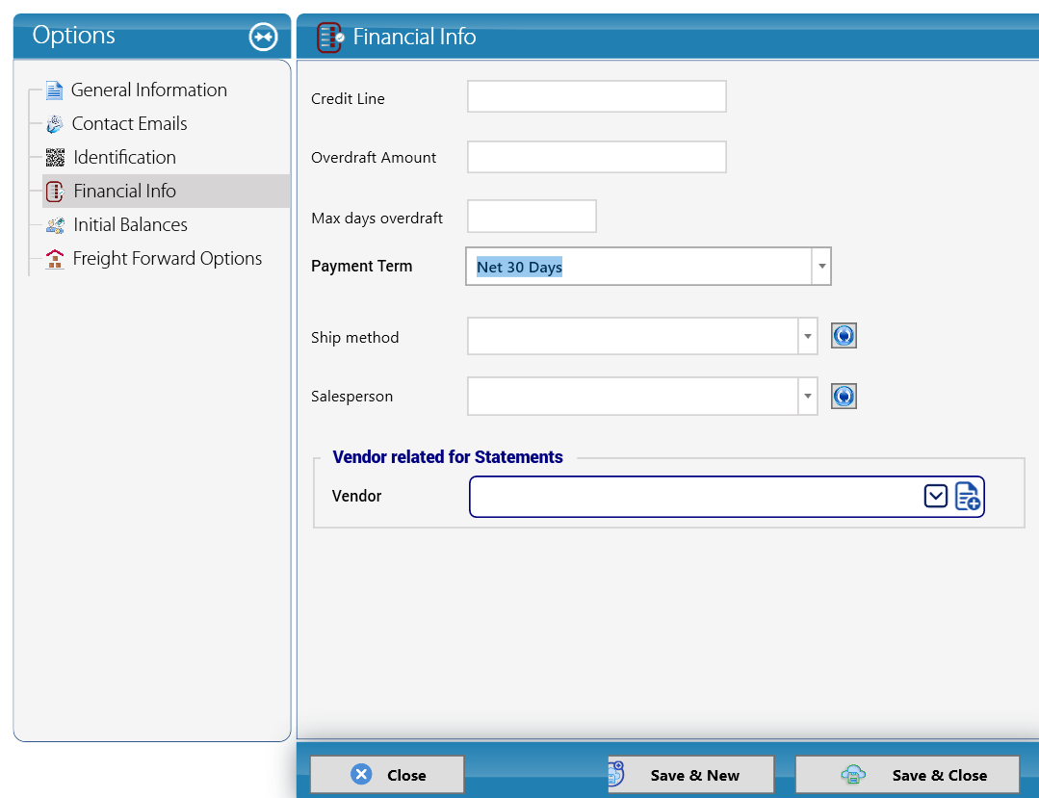Screen dimensions: 1039x798
Task: Click the Financial Info sidebar icon
Action: click(55, 192)
